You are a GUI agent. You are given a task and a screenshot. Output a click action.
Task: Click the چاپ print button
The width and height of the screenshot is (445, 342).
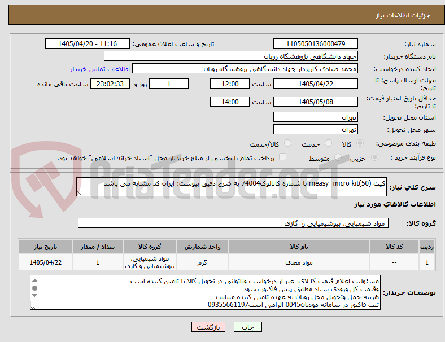pos(248,327)
